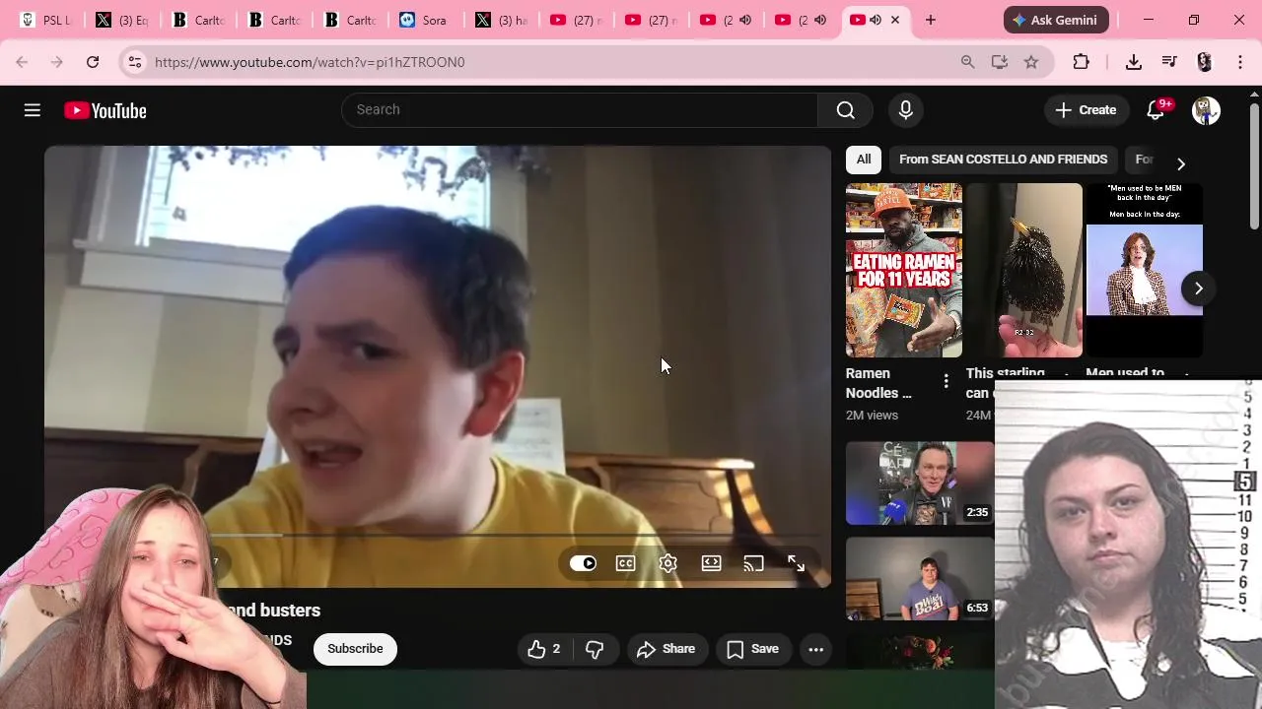Switch to the X tab labeled (3) ha
1262x709 pixels.
(503, 20)
